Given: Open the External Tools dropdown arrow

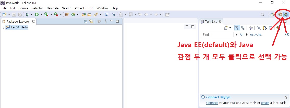Looking at the screenshot, I should point(61,14).
